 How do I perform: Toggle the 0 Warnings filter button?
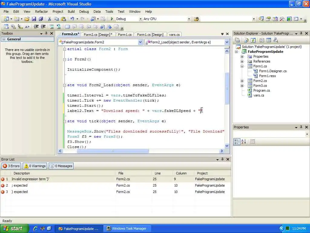[x=35, y=166]
